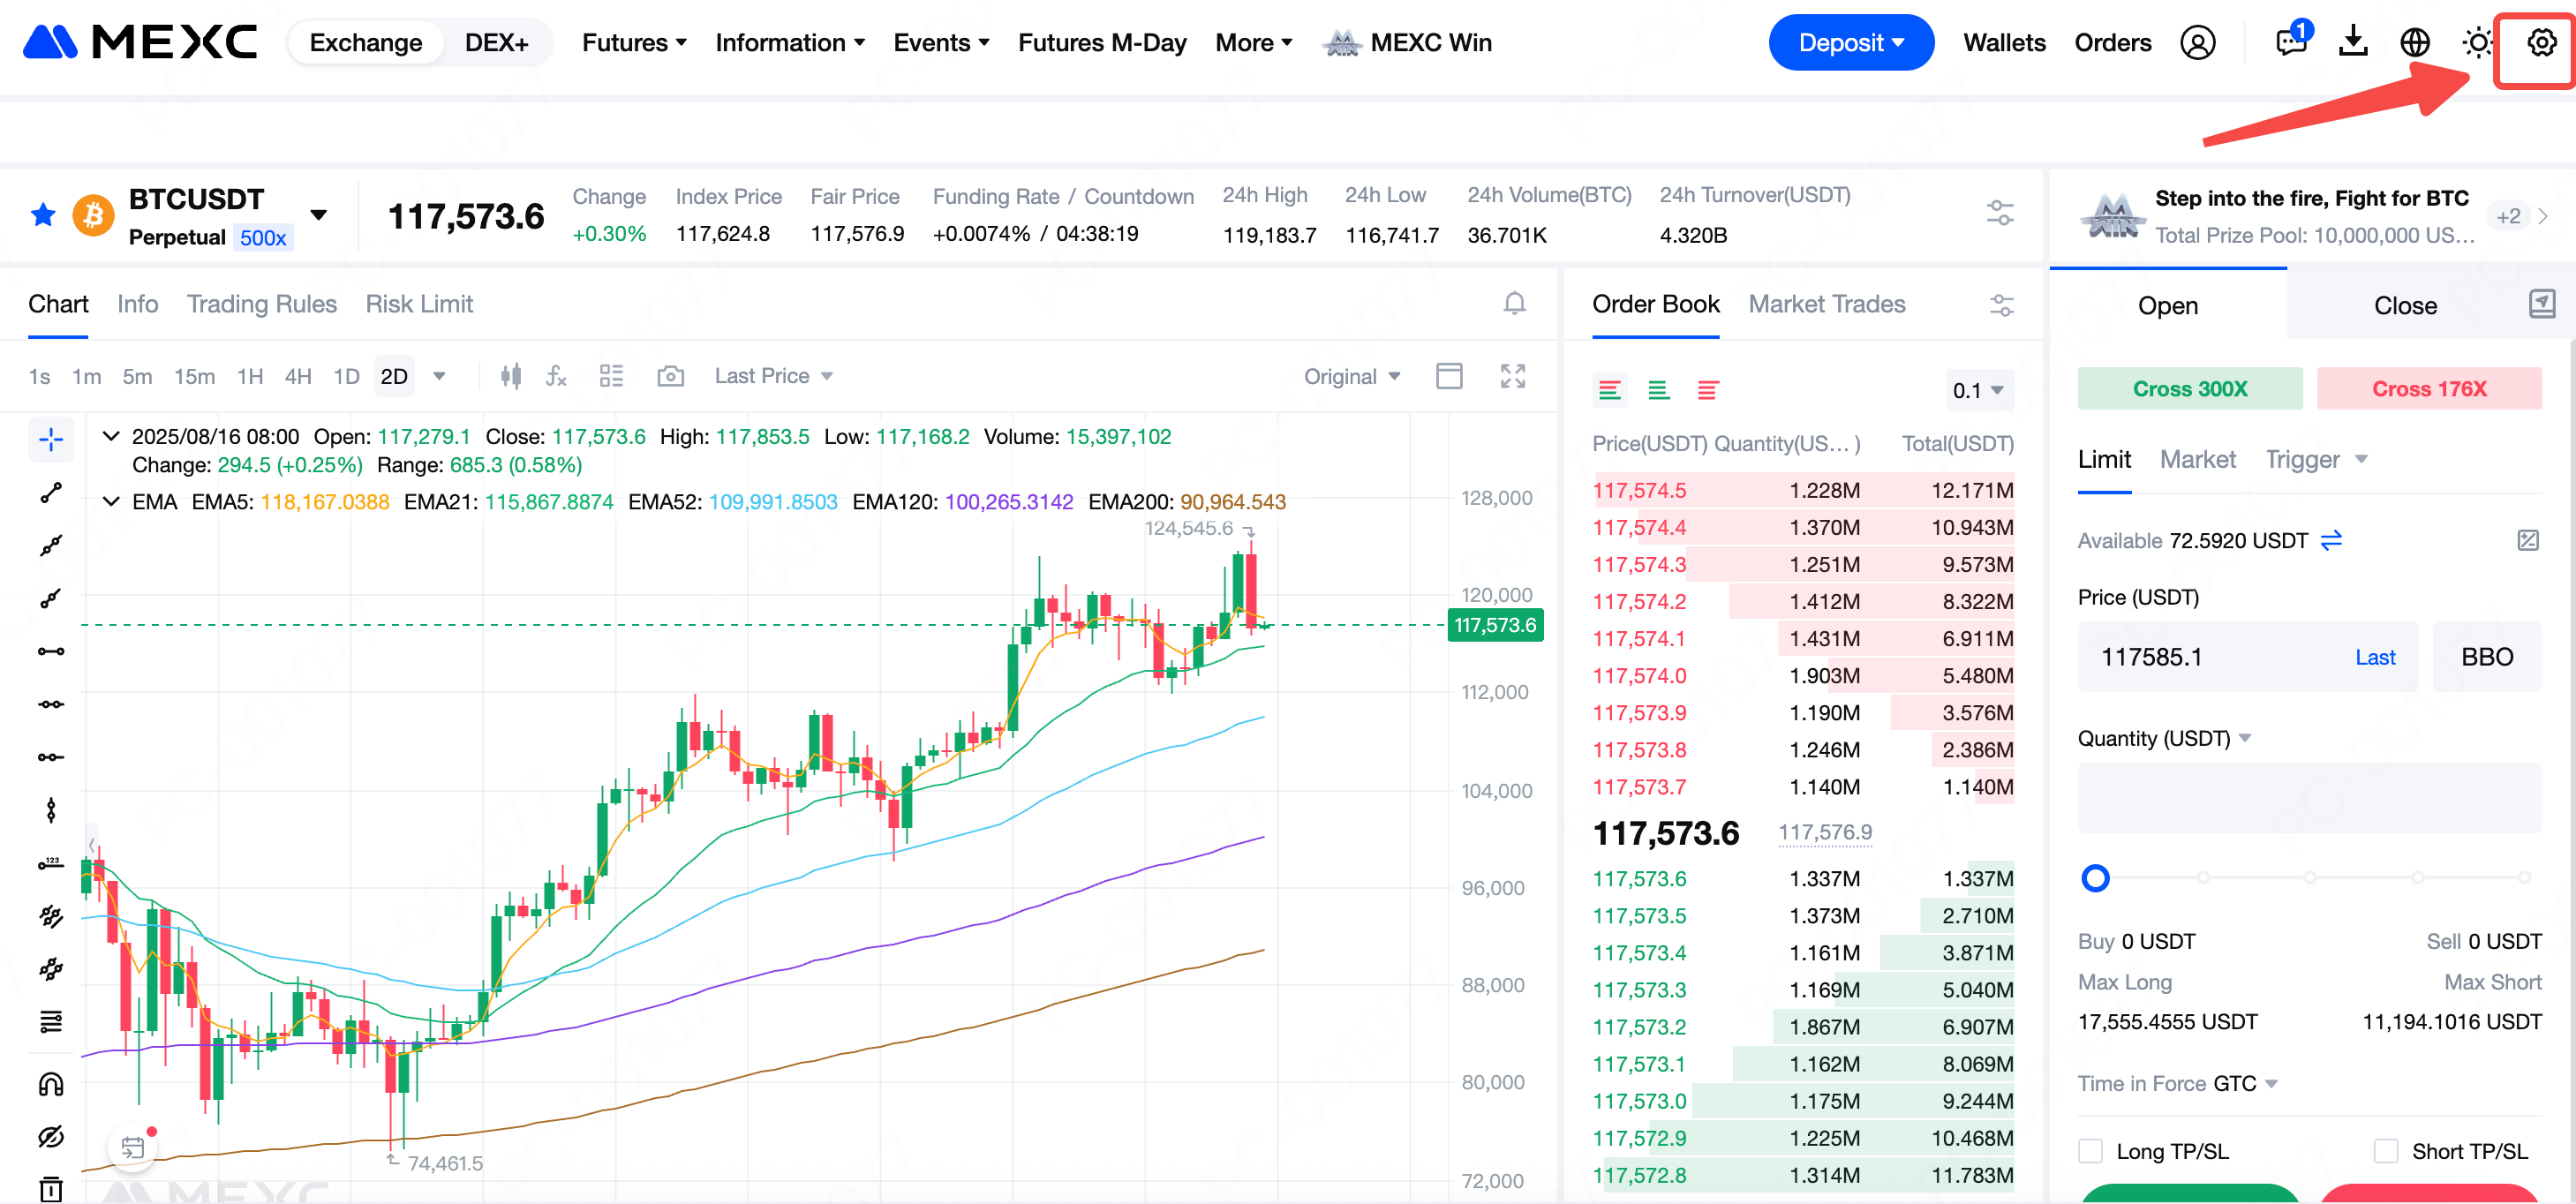Screen dimensions: 2576x1204
Task: Click the BBO price button
Action: [x=2486, y=657]
